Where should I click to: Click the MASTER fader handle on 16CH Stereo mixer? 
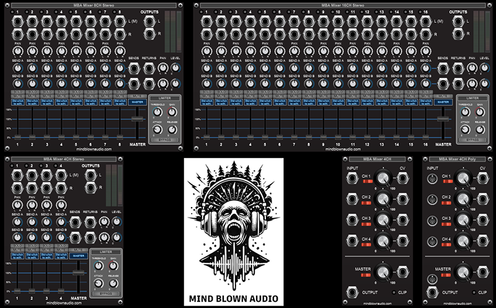[x=443, y=118]
